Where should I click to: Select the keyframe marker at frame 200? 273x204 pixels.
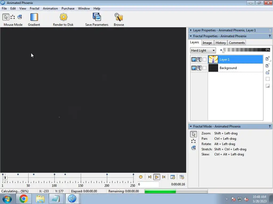(x=107, y=174)
